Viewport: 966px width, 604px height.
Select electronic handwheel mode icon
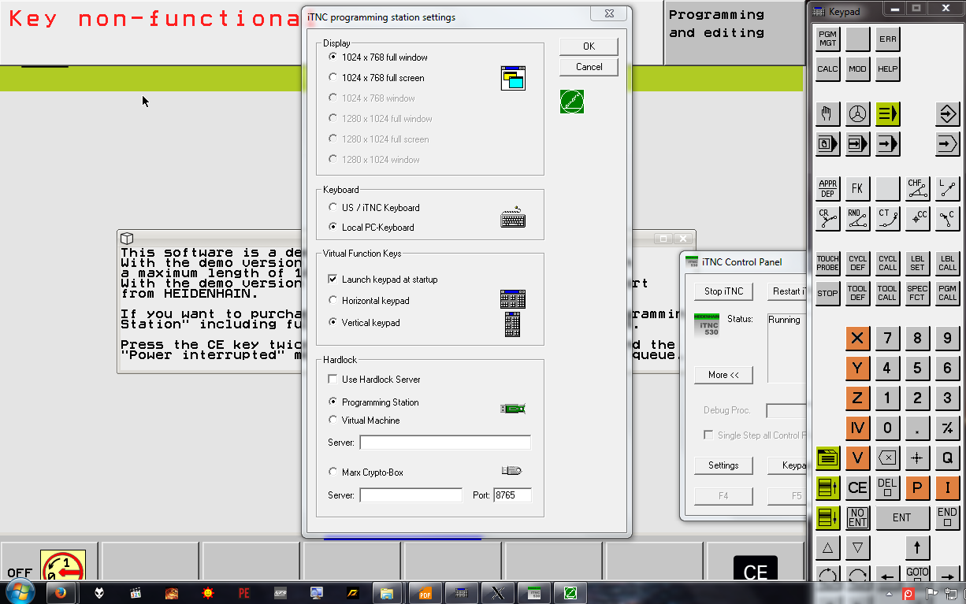coord(857,114)
